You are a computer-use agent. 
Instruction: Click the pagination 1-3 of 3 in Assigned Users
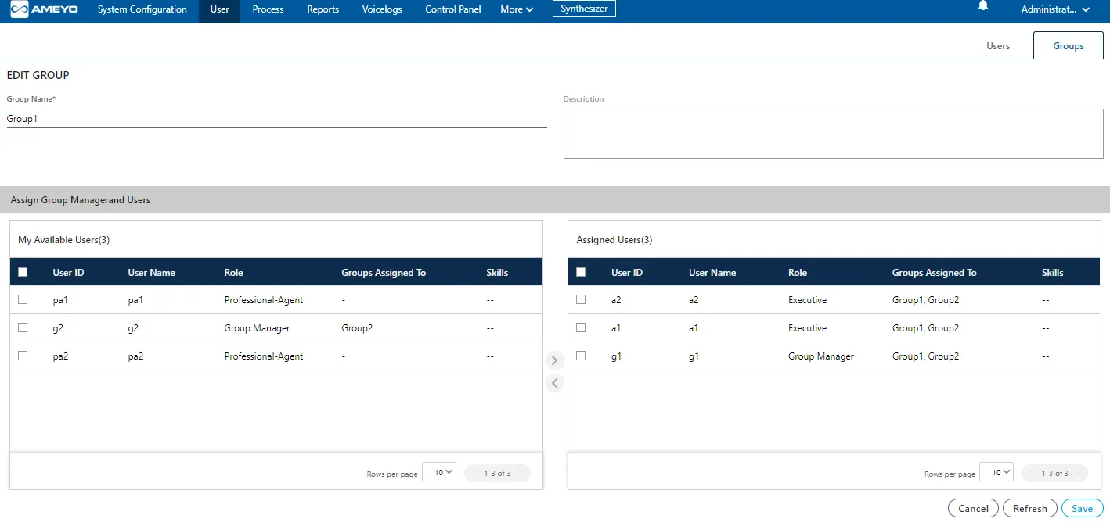[1055, 473]
